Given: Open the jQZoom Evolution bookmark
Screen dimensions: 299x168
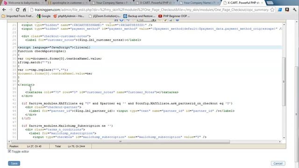Looking at the screenshot, I should pos(105,16).
